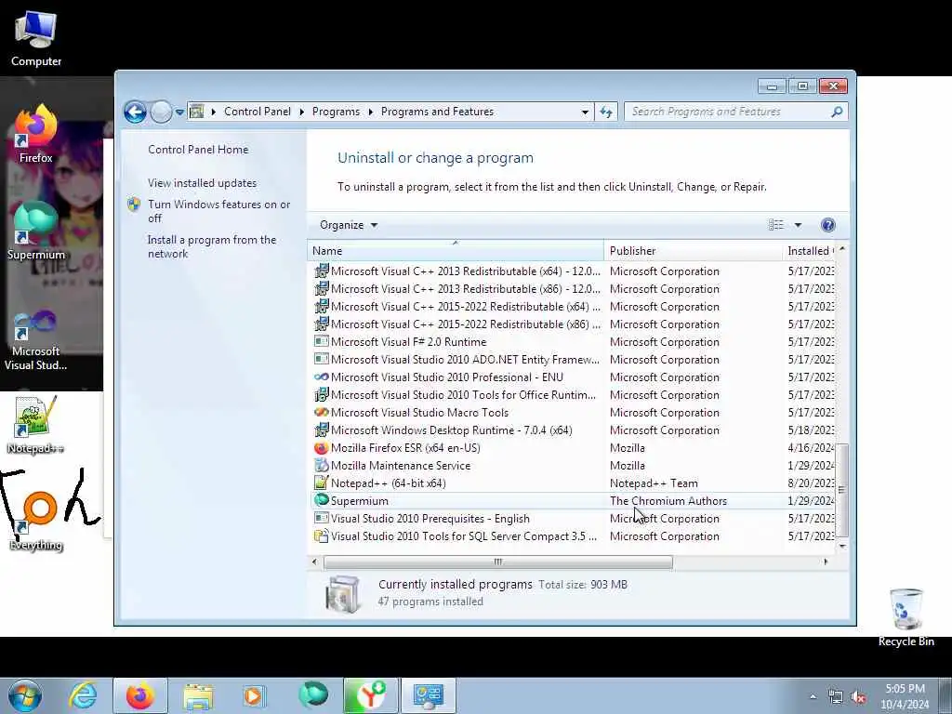Viewport: 952px width, 714px height.
Task: Open View installed updates link
Action: coord(202,183)
